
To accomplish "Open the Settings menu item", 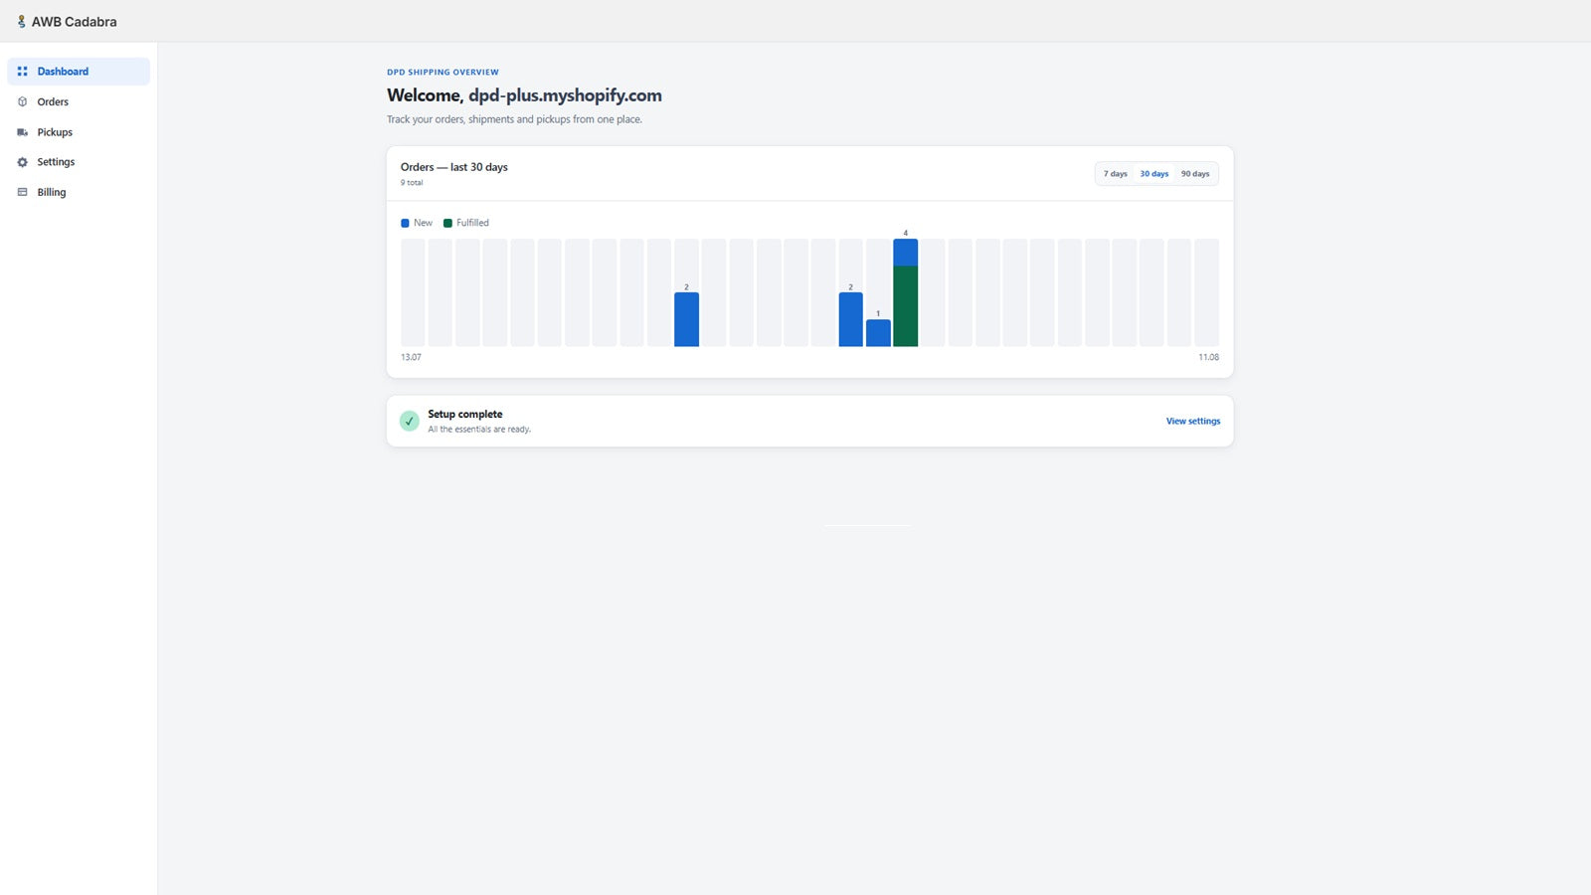I will tap(79, 162).
